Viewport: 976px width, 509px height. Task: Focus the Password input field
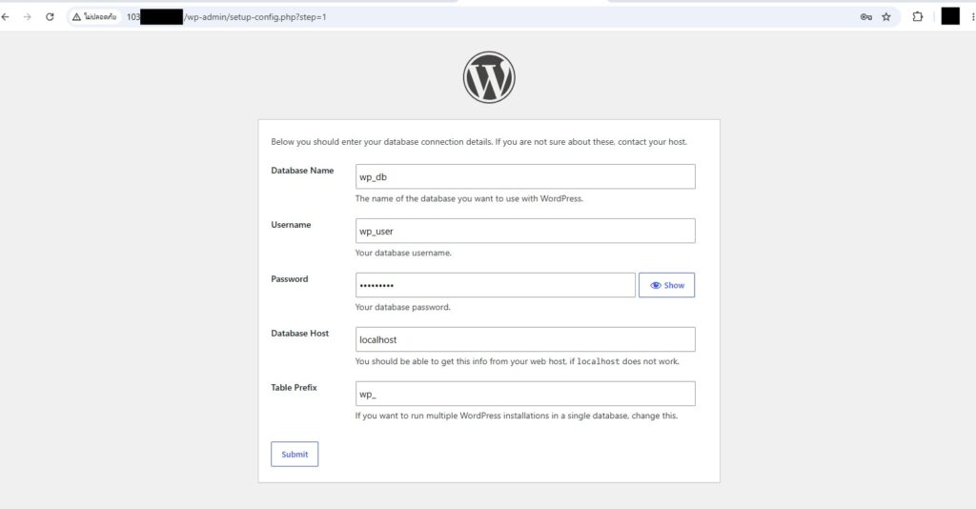pyautogui.click(x=496, y=285)
